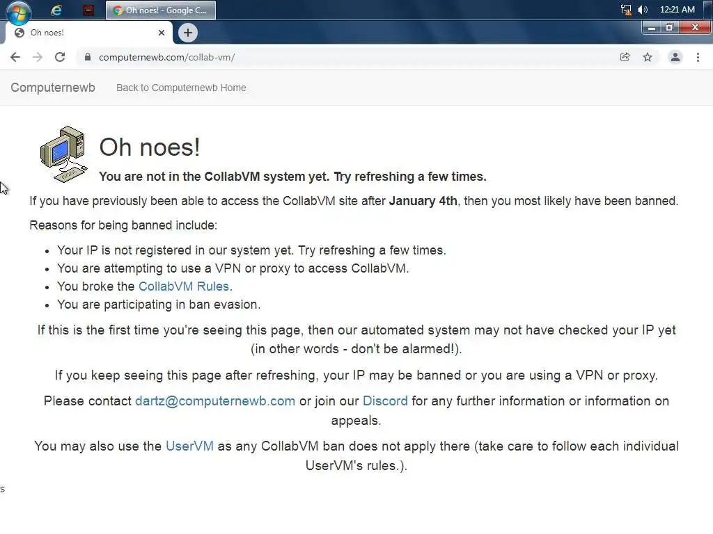Reload the current page

click(x=60, y=57)
